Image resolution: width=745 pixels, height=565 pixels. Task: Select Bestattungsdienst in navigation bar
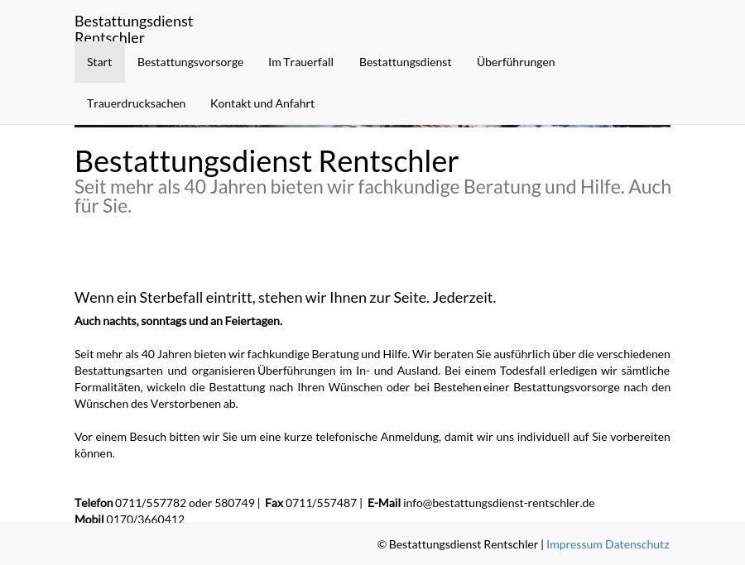405,62
